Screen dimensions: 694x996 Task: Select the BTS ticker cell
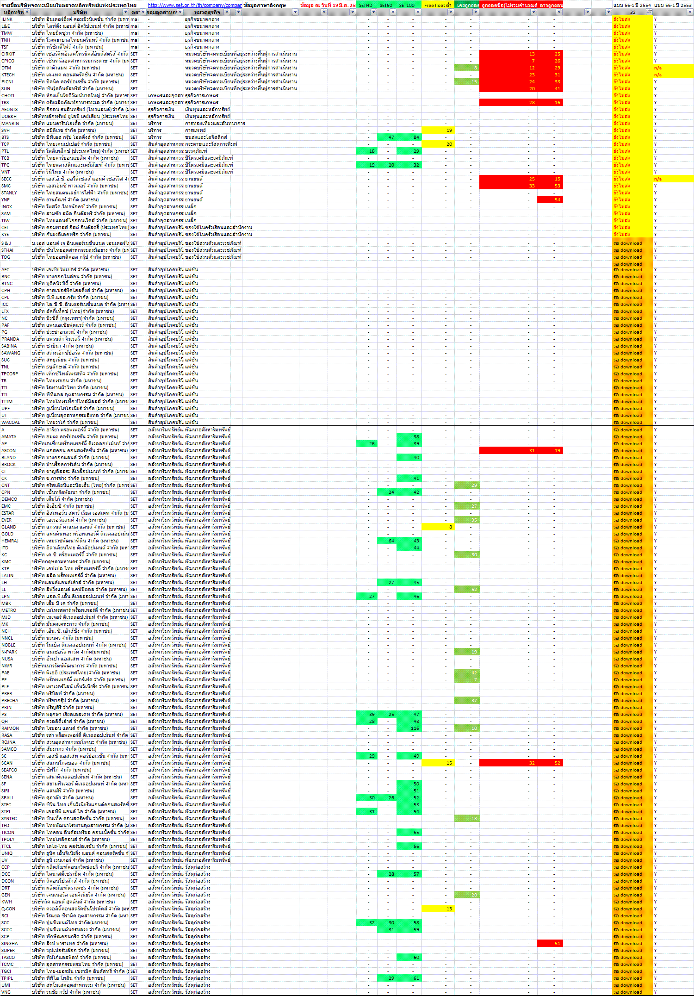point(16,137)
